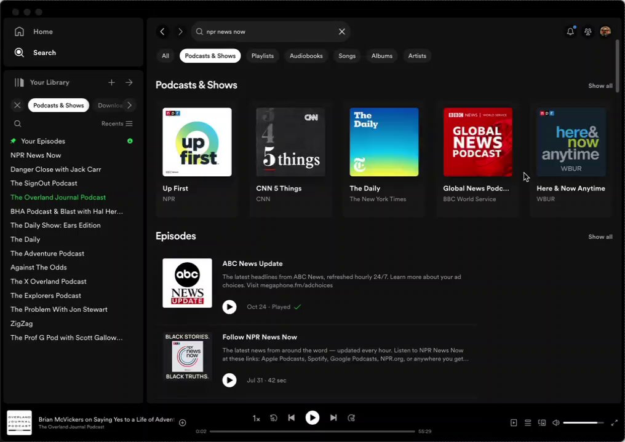Create a new playlist with the plus icon

111,82
